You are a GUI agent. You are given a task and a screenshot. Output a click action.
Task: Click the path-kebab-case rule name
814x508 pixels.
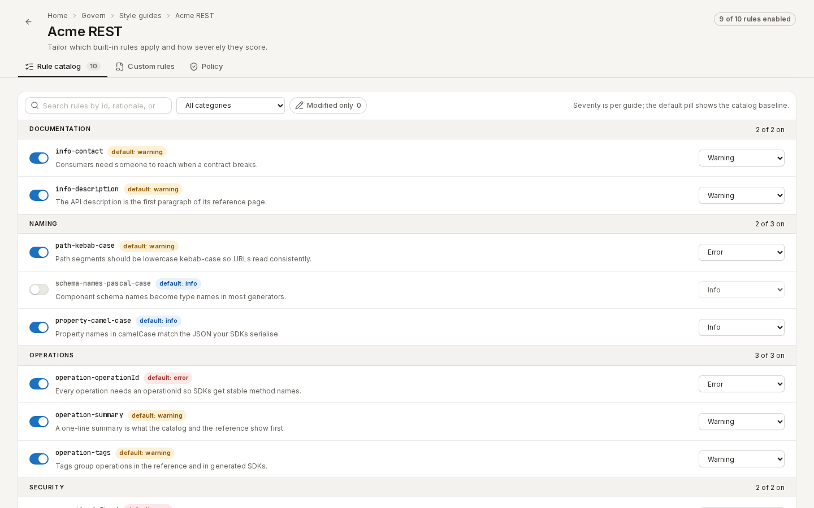[x=85, y=246]
